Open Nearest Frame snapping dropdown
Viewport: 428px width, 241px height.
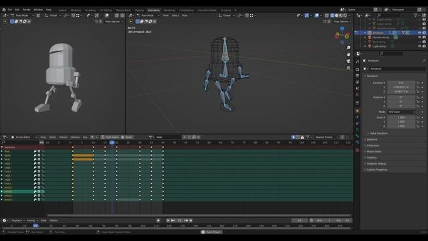coord(326,137)
